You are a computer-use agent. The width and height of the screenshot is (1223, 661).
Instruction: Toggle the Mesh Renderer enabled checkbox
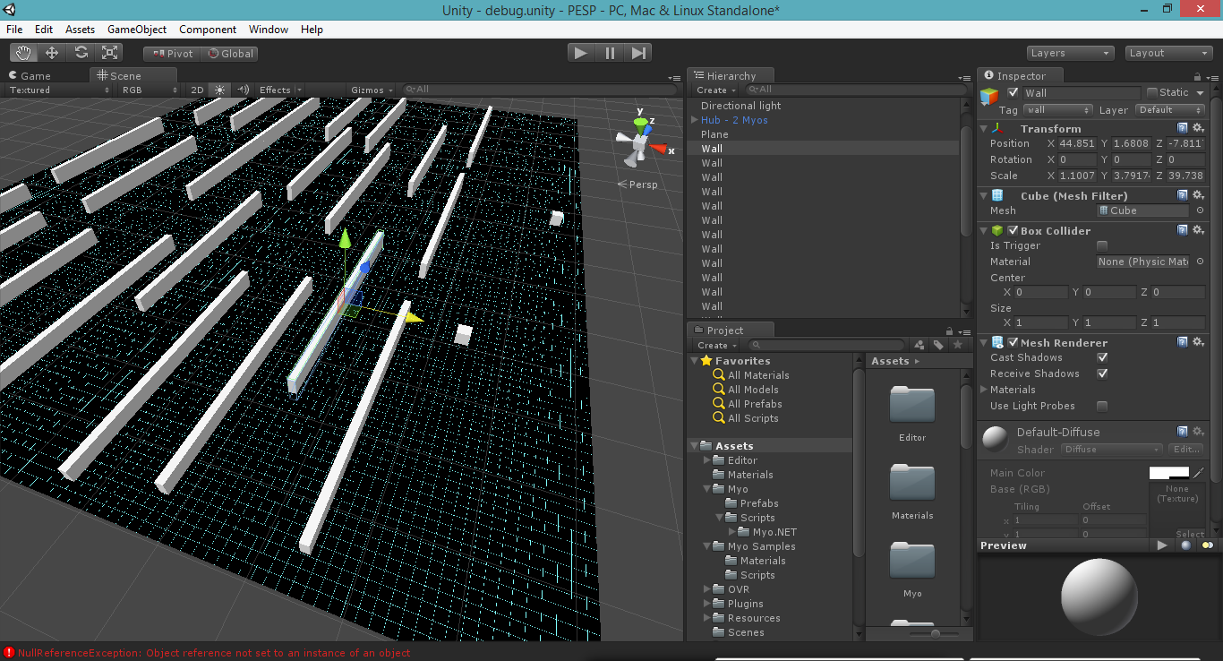(x=1013, y=342)
